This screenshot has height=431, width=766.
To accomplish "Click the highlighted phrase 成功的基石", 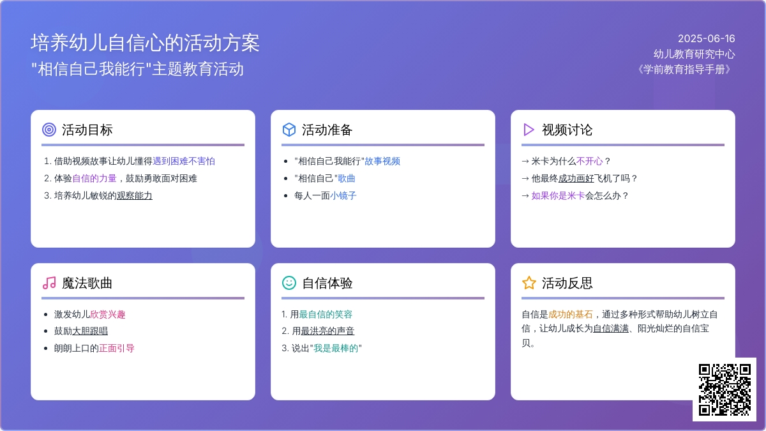I will [571, 314].
